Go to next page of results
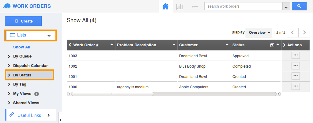Screen dimensions: 313x123 [x=304, y=33]
